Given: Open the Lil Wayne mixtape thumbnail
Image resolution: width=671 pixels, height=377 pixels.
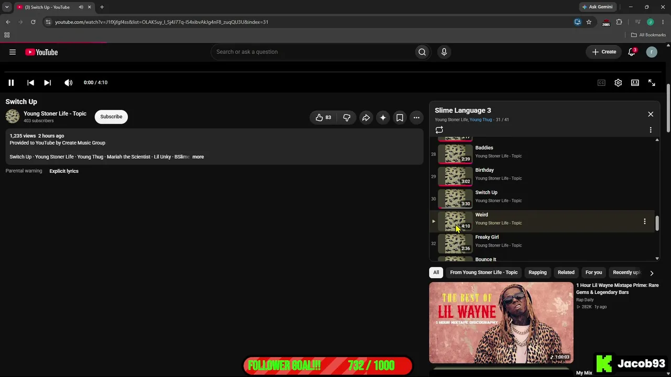Looking at the screenshot, I should pyautogui.click(x=501, y=323).
